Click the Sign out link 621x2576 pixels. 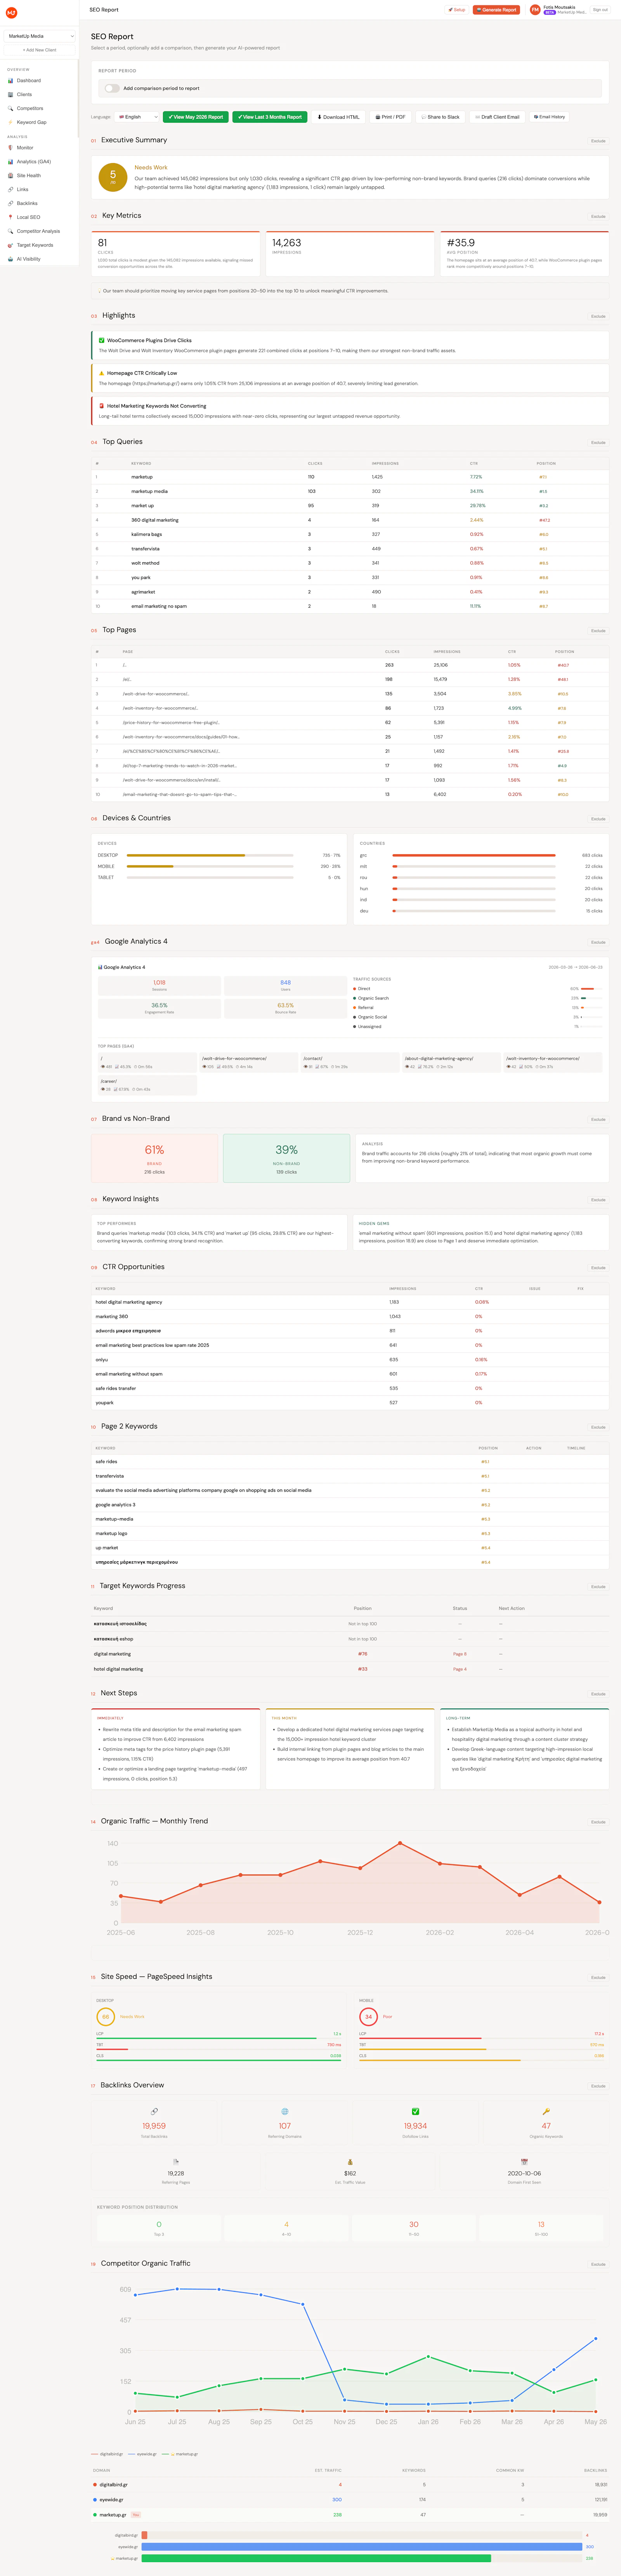click(600, 10)
